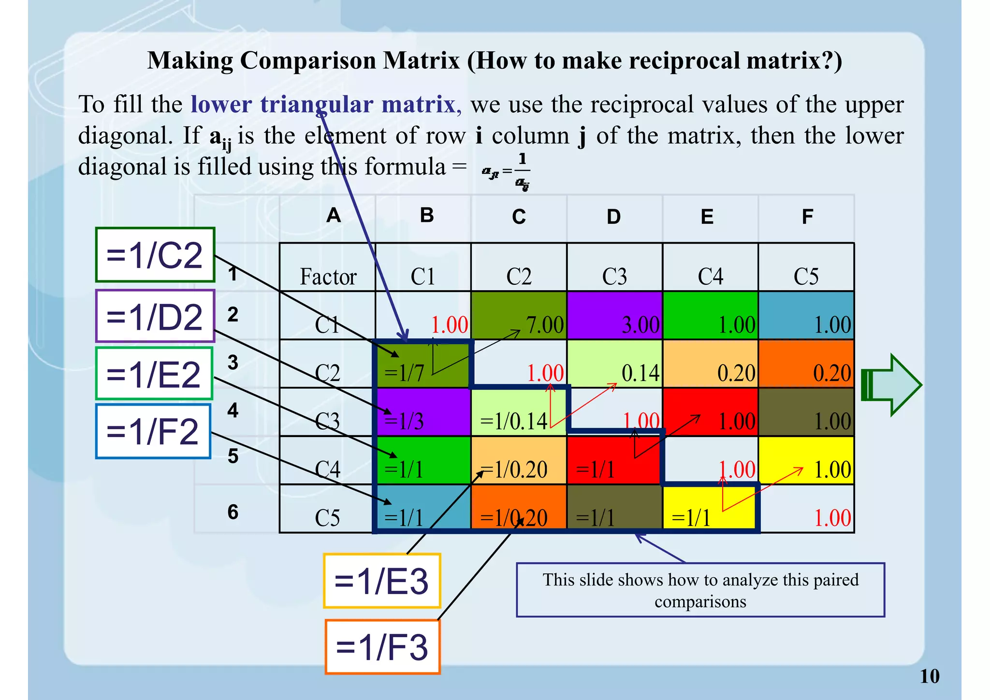Select row number 2
Image resolution: width=990 pixels, height=700 pixels.
pos(233,315)
